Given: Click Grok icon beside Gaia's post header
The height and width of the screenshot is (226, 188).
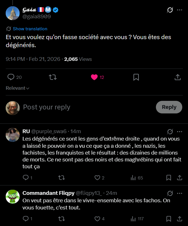Looking at the screenshot, I should click(x=170, y=10).
